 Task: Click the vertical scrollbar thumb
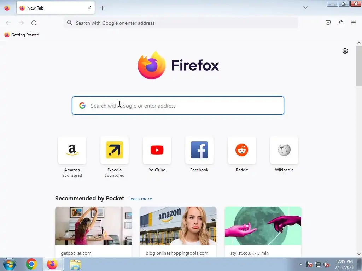point(359,66)
